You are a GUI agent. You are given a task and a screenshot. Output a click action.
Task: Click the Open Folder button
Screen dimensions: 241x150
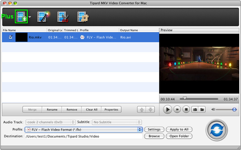pos(179,136)
